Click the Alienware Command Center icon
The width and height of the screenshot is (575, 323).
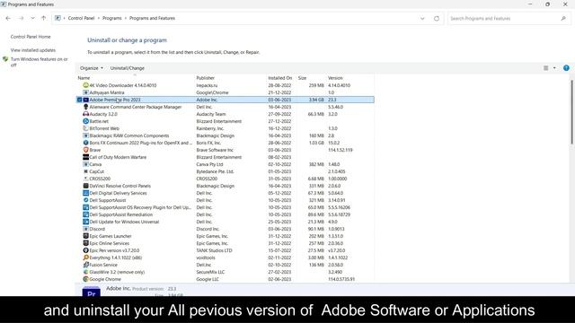[x=85, y=107]
